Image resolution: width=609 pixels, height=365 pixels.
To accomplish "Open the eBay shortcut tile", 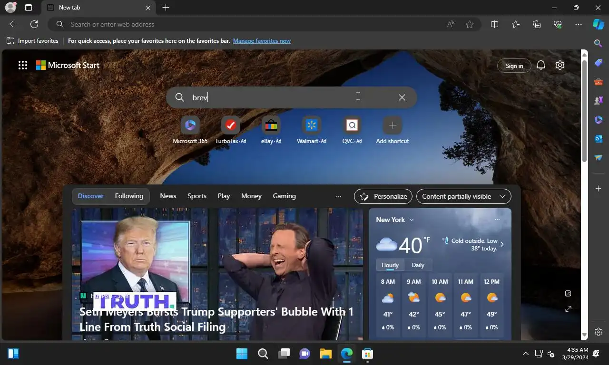I will click(271, 130).
